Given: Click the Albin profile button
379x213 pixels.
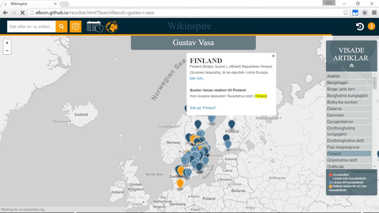Looking at the screenshot, I should point(329,3).
